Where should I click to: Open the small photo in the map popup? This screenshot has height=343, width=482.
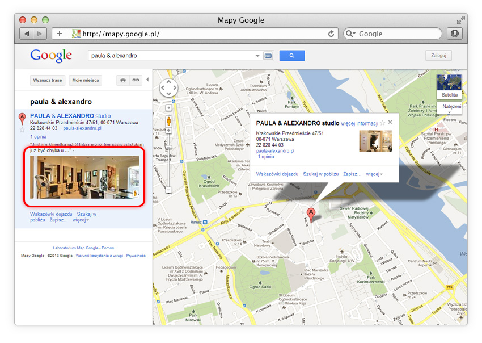pos(375,141)
